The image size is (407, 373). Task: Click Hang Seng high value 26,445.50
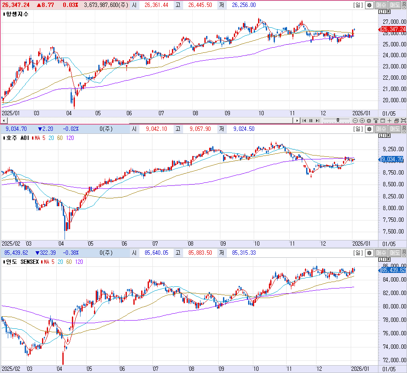coord(200,5)
